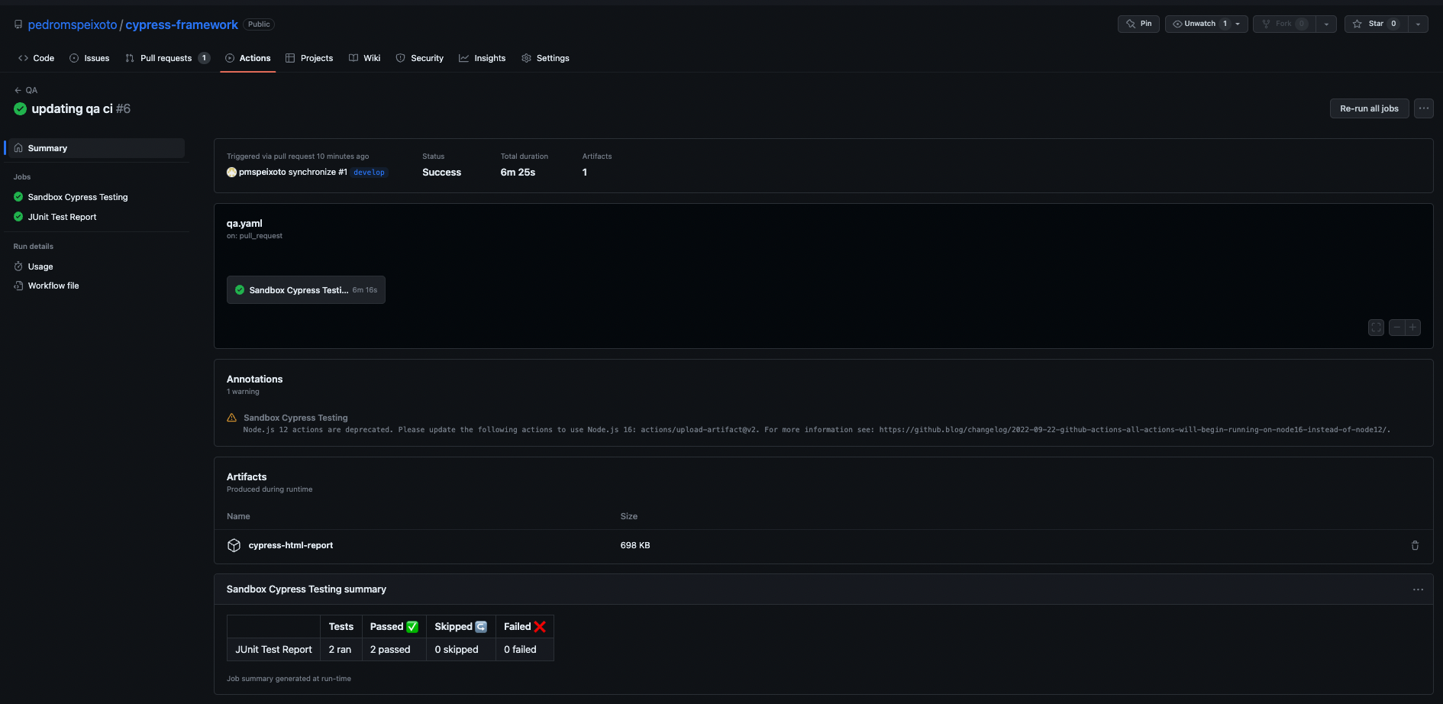Delete the cypress-html-report artifact
This screenshot has width=1443, height=704.
1415,545
